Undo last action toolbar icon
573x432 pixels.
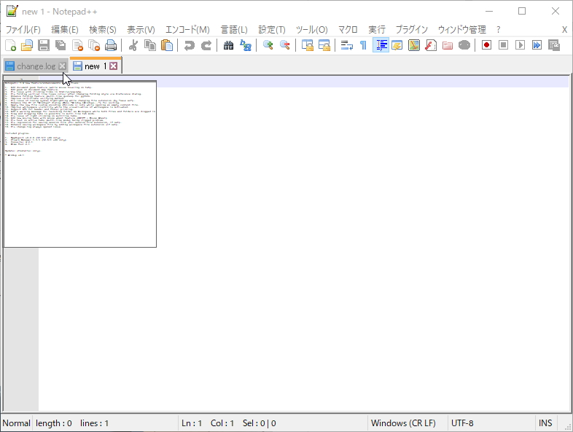(189, 45)
